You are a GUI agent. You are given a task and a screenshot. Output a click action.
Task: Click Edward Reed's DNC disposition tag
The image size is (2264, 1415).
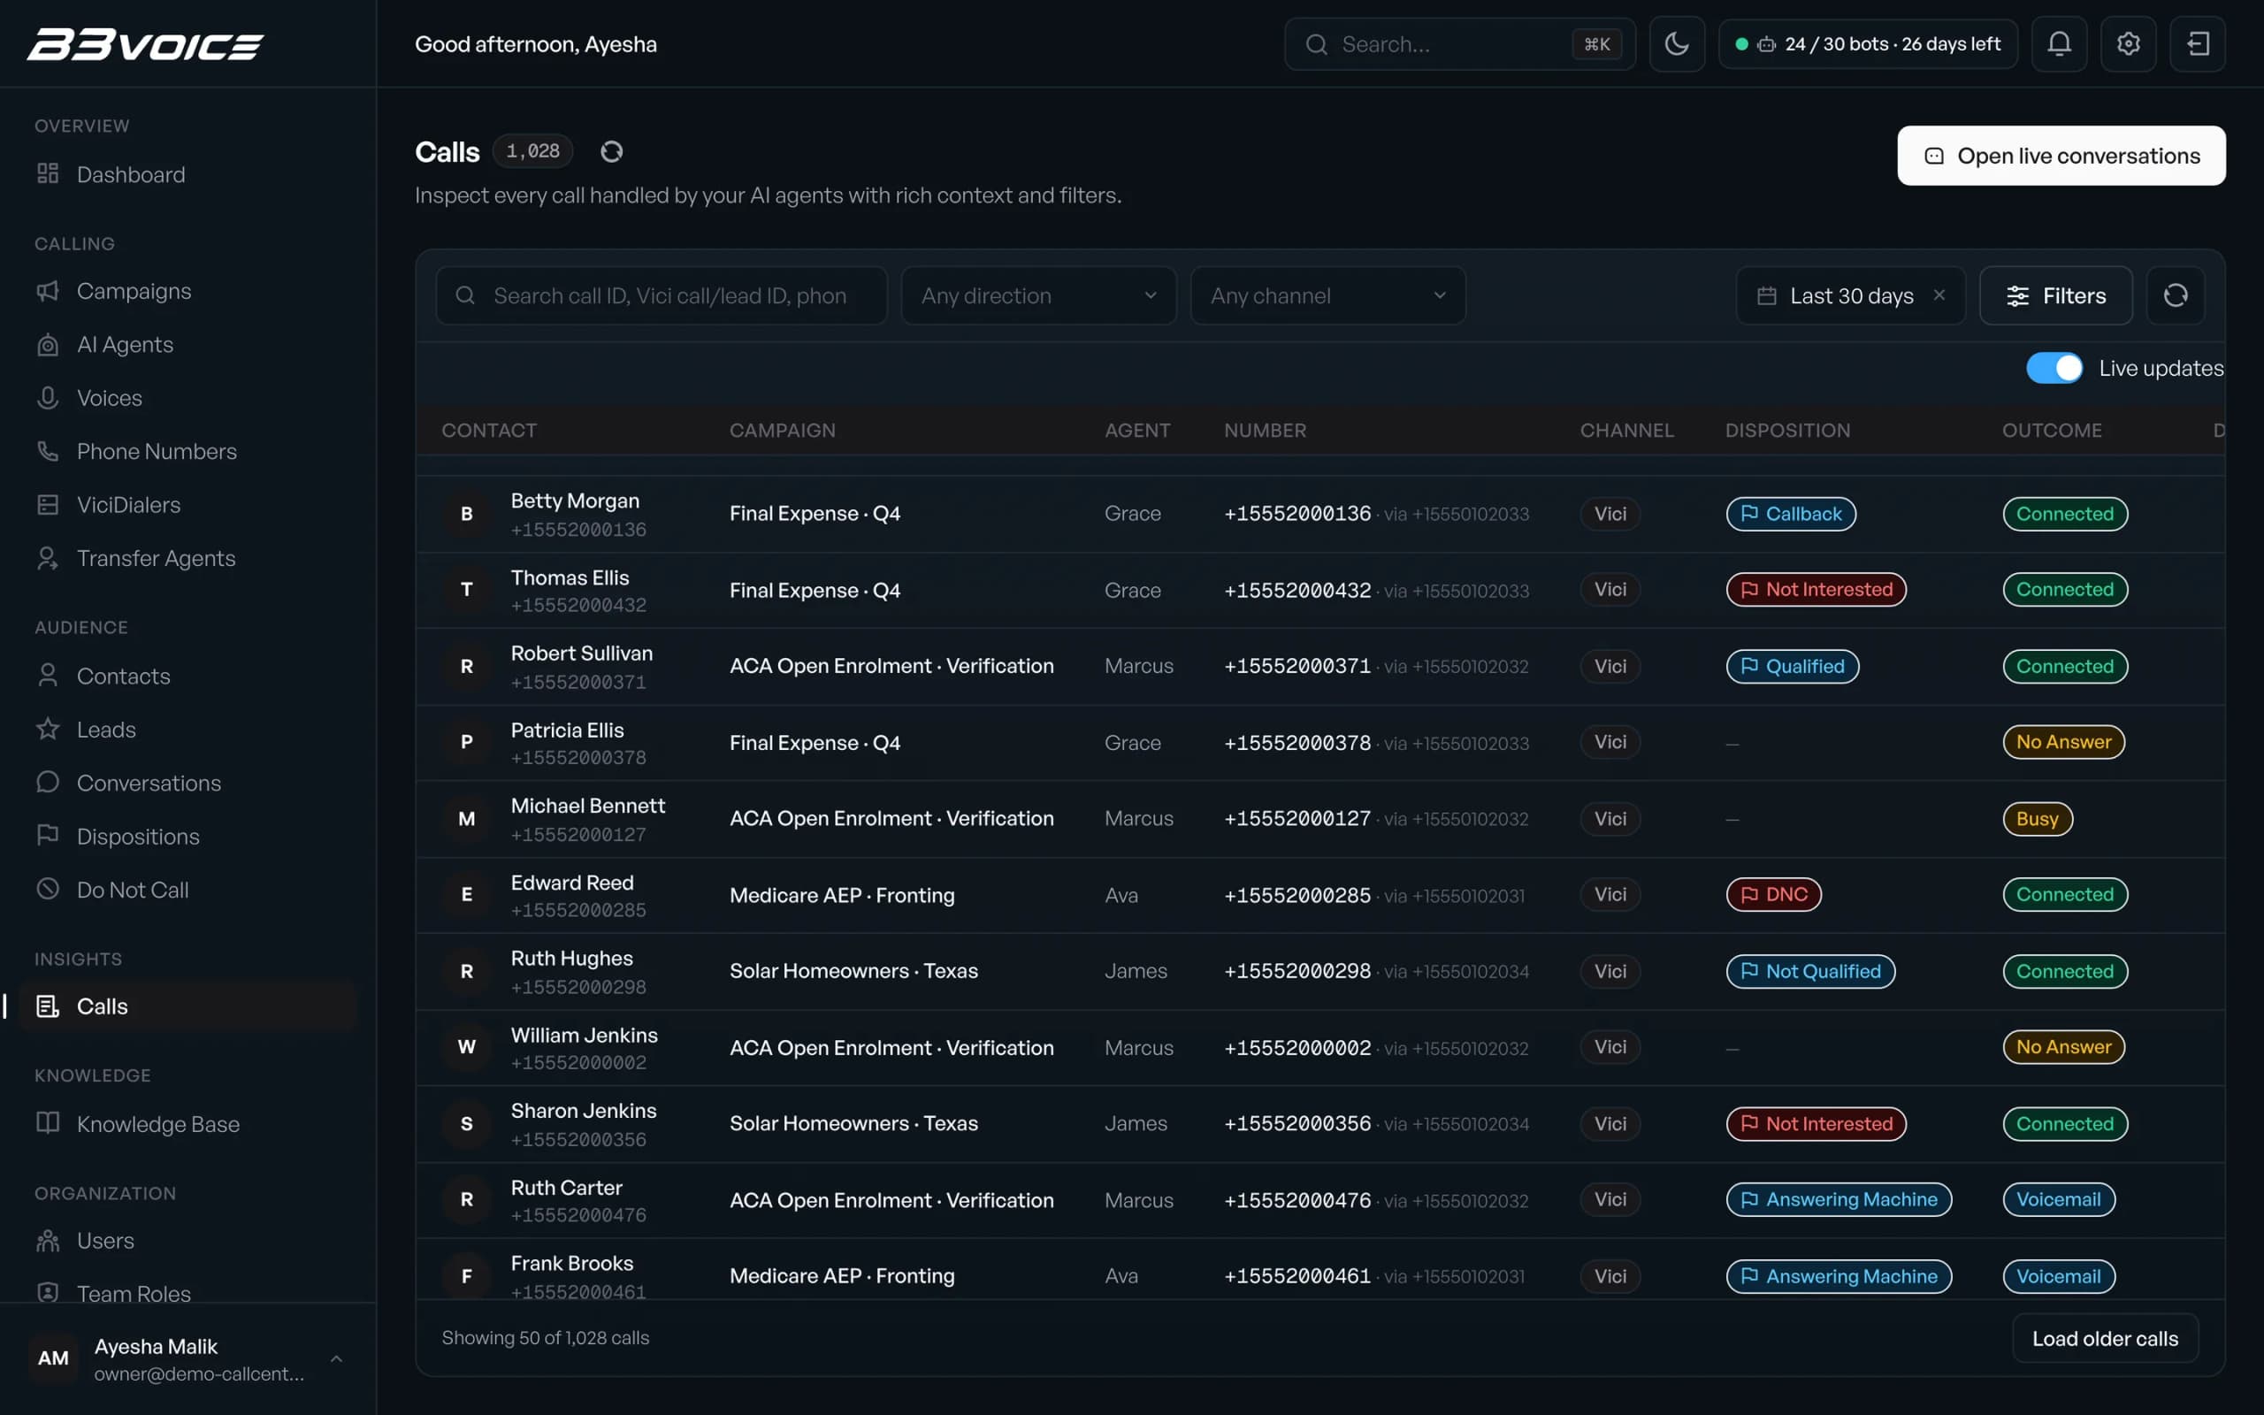1773,895
